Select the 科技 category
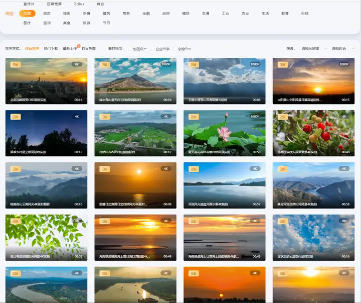Image resolution: width=361 pixels, height=303 pixels. click(x=305, y=14)
